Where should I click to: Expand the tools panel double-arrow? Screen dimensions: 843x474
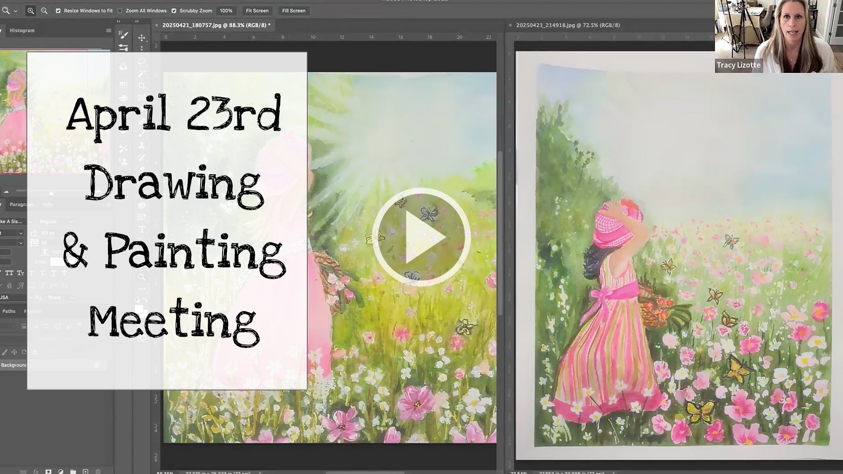137,21
